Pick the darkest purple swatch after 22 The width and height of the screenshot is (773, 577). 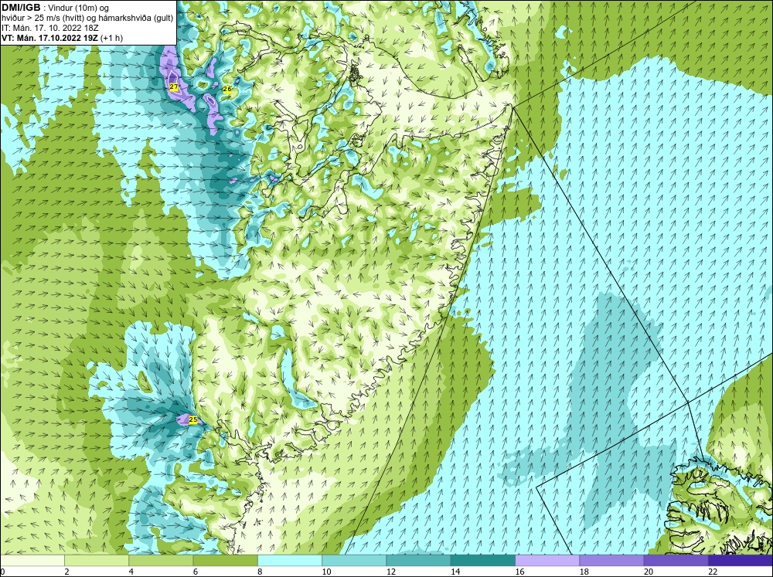pos(741,560)
